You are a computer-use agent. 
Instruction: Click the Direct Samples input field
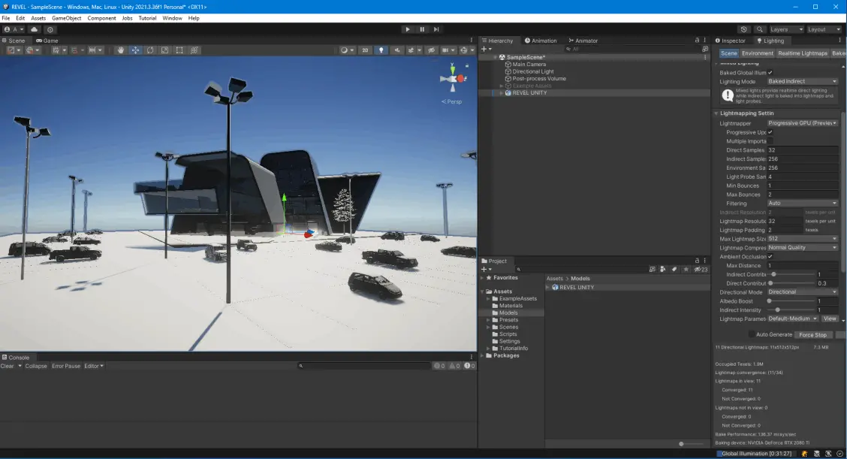[802, 150]
